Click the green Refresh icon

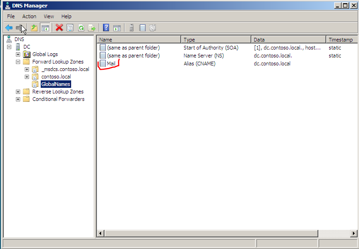coord(81,28)
